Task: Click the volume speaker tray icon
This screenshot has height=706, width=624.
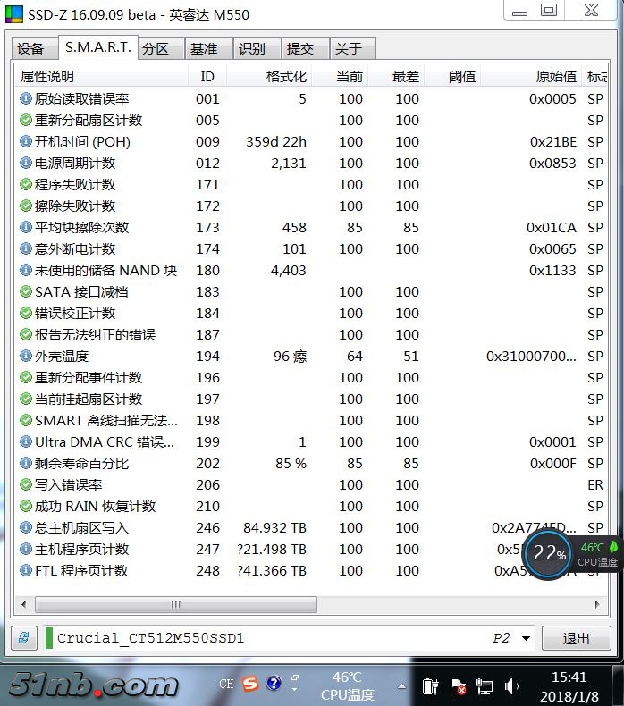Action: [x=511, y=686]
